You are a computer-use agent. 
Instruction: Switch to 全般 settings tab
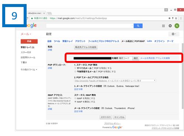(49, 41)
